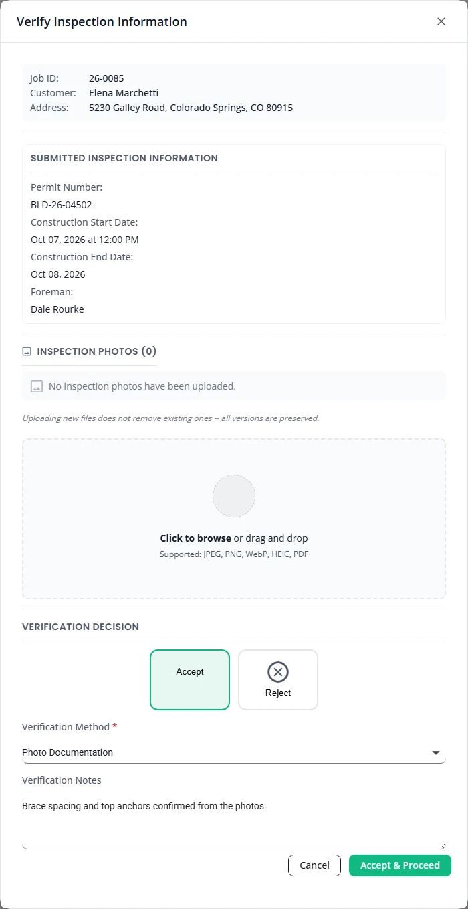Choose the Reject decision label

(278, 693)
